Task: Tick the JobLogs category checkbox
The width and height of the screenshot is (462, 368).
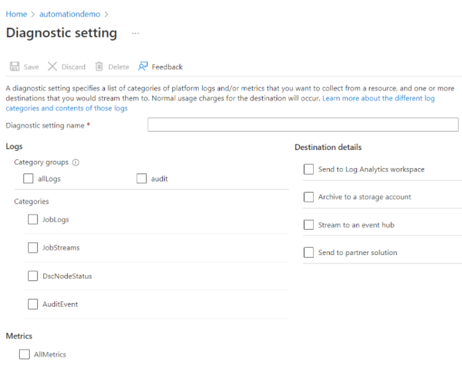Action: 33,220
